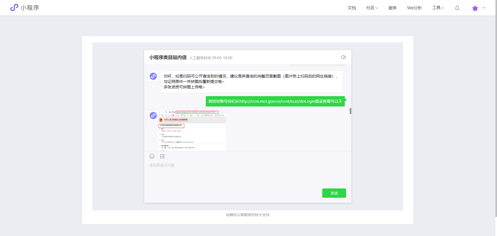The width and height of the screenshot is (497, 236).
Task: Click the 小程序 logo icon
Action: pos(14,7)
